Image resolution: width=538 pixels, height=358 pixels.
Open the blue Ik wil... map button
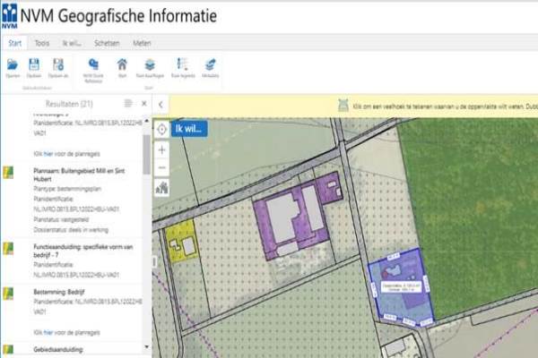[x=189, y=129]
